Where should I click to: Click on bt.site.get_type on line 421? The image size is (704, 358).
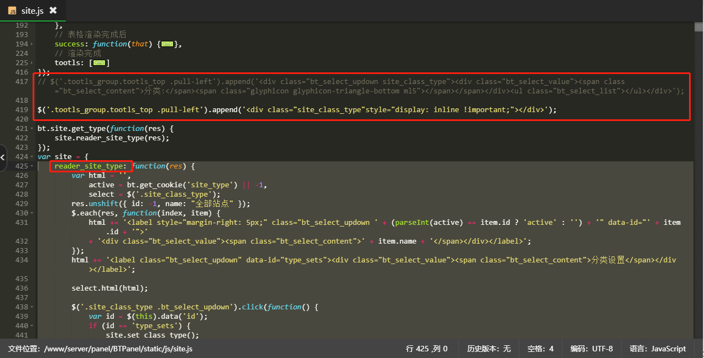coord(71,129)
